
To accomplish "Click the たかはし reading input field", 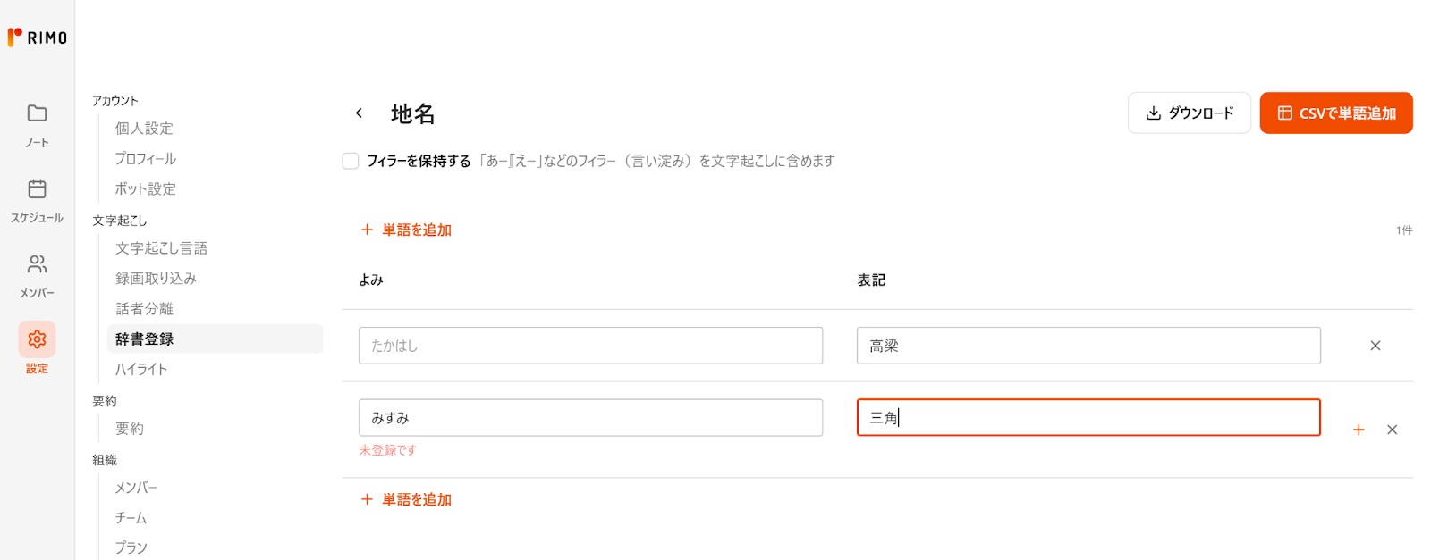I will [590, 346].
